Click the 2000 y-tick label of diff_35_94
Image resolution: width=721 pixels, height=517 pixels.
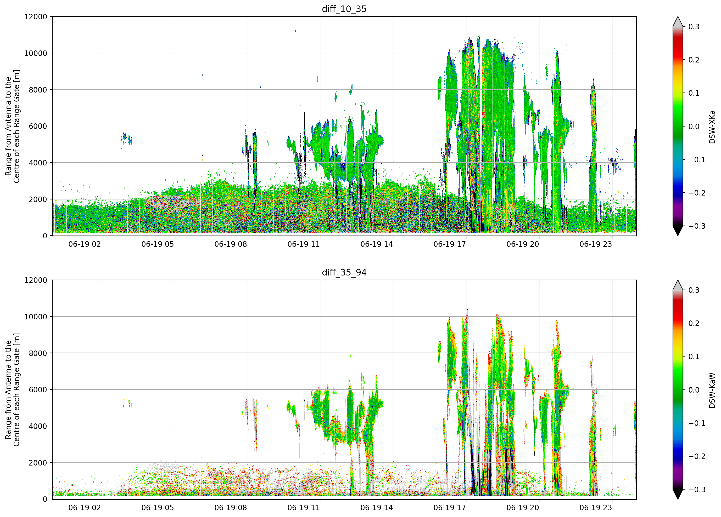click(x=38, y=463)
